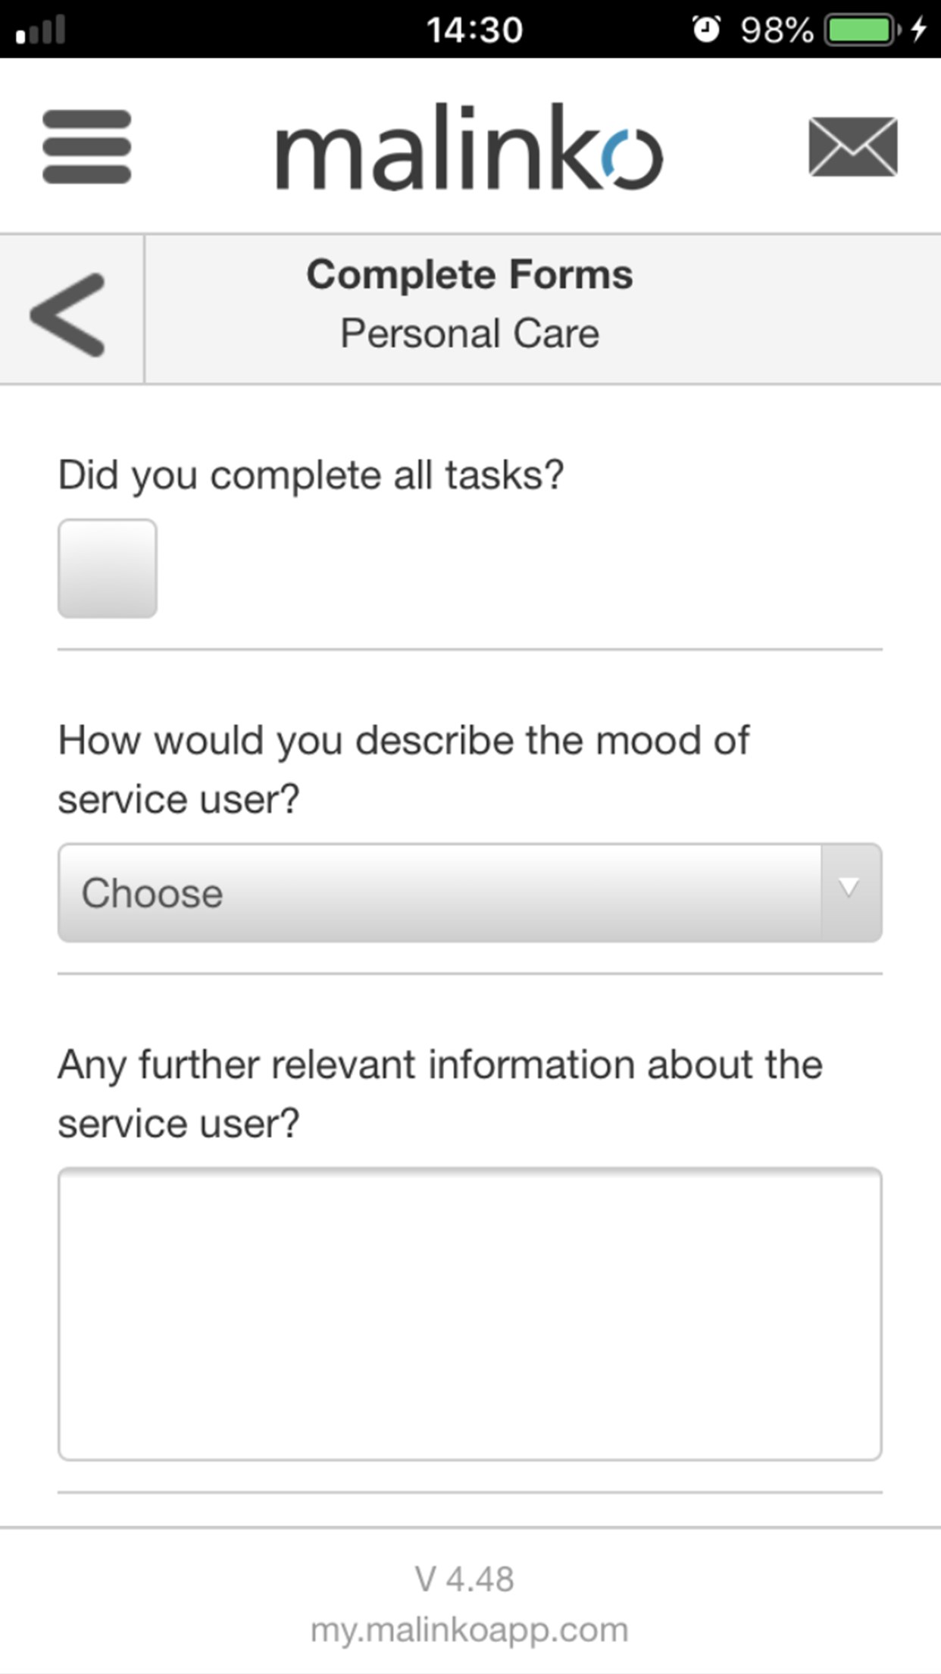Tap the V 4.48 version text
The image size is (941, 1674).
point(464,1579)
